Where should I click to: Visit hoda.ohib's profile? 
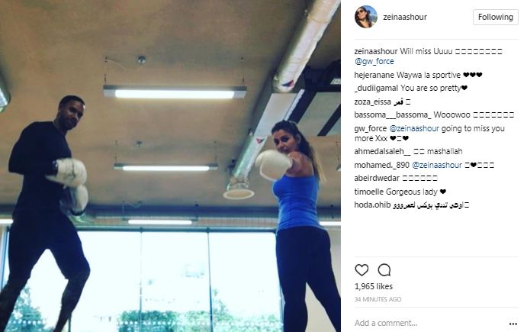tap(372, 205)
